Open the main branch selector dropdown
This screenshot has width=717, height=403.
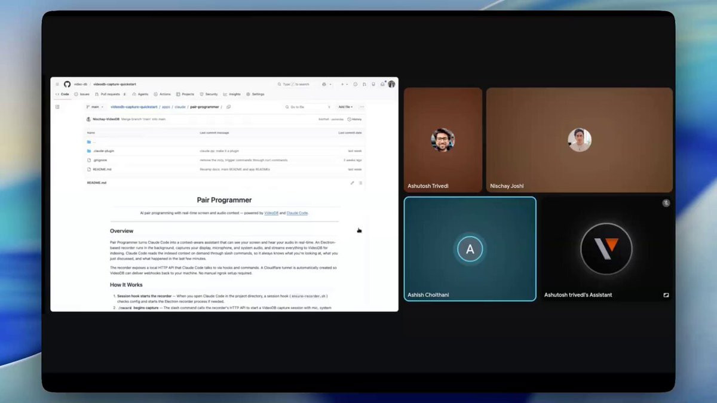pyautogui.click(x=94, y=107)
